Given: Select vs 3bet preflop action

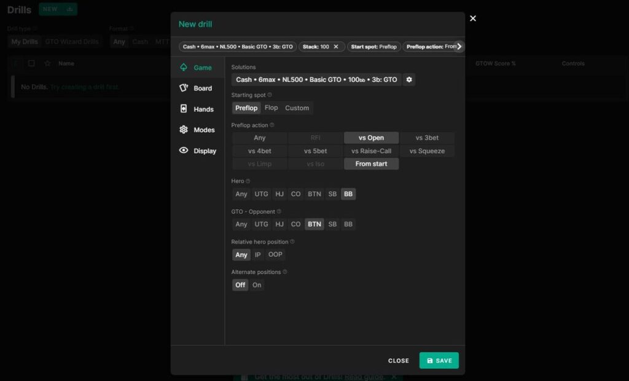Looking at the screenshot, I should tap(427, 138).
